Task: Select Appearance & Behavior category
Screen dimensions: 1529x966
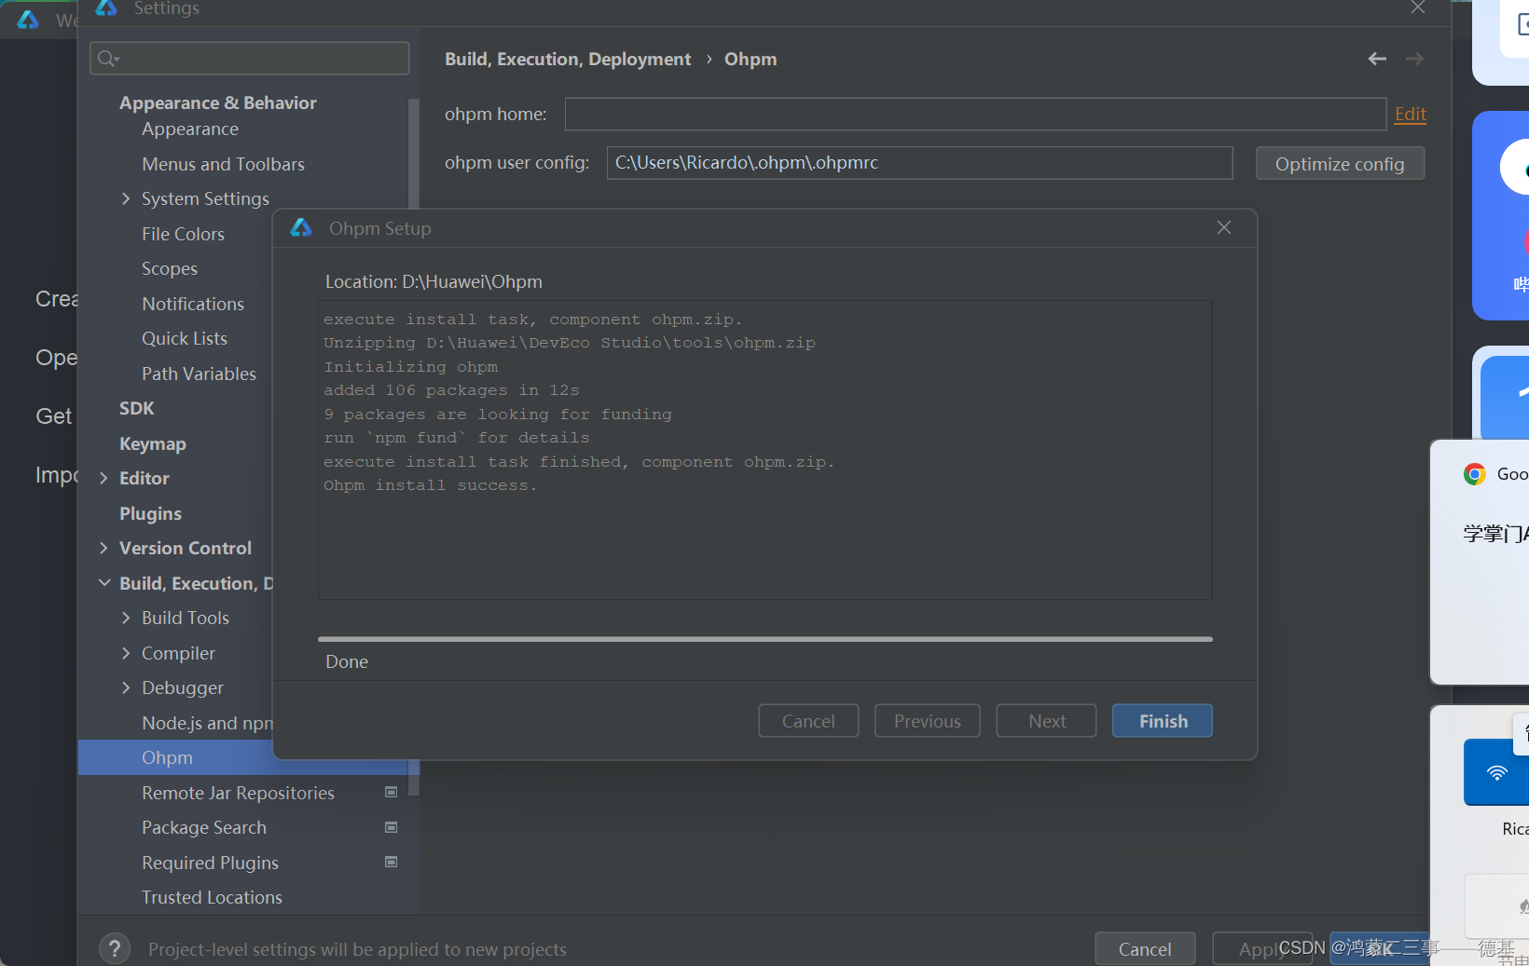Action: coord(218,102)
